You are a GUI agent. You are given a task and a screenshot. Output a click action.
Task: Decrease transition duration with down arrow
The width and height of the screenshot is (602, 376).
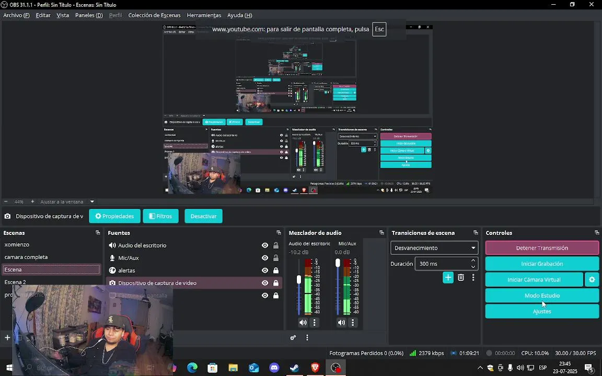pos(473,267)
